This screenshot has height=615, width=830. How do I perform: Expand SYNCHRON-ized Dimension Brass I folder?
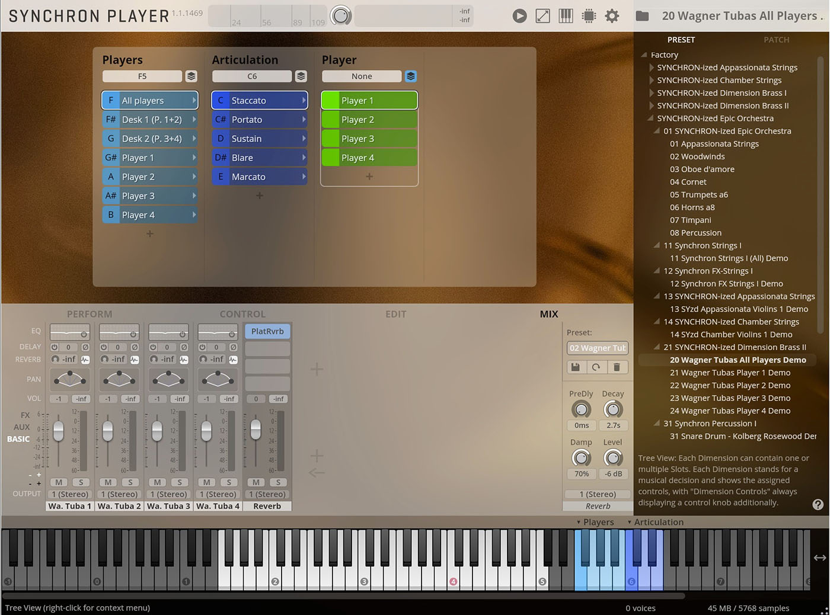pyautogui.click(x=652, y=93)
